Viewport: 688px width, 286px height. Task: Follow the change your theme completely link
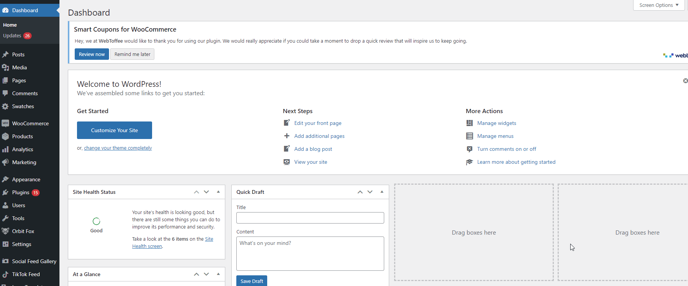pyautogui.click(x=118, y=148)
